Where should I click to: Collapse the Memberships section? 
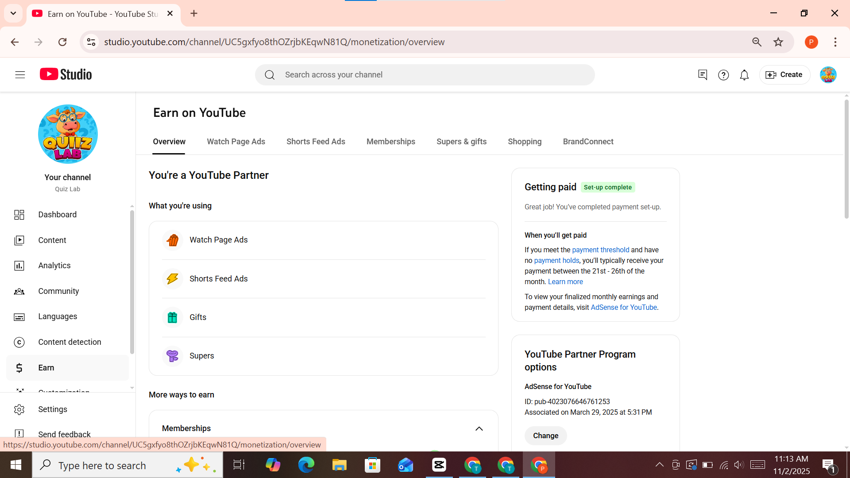(479, 428)
